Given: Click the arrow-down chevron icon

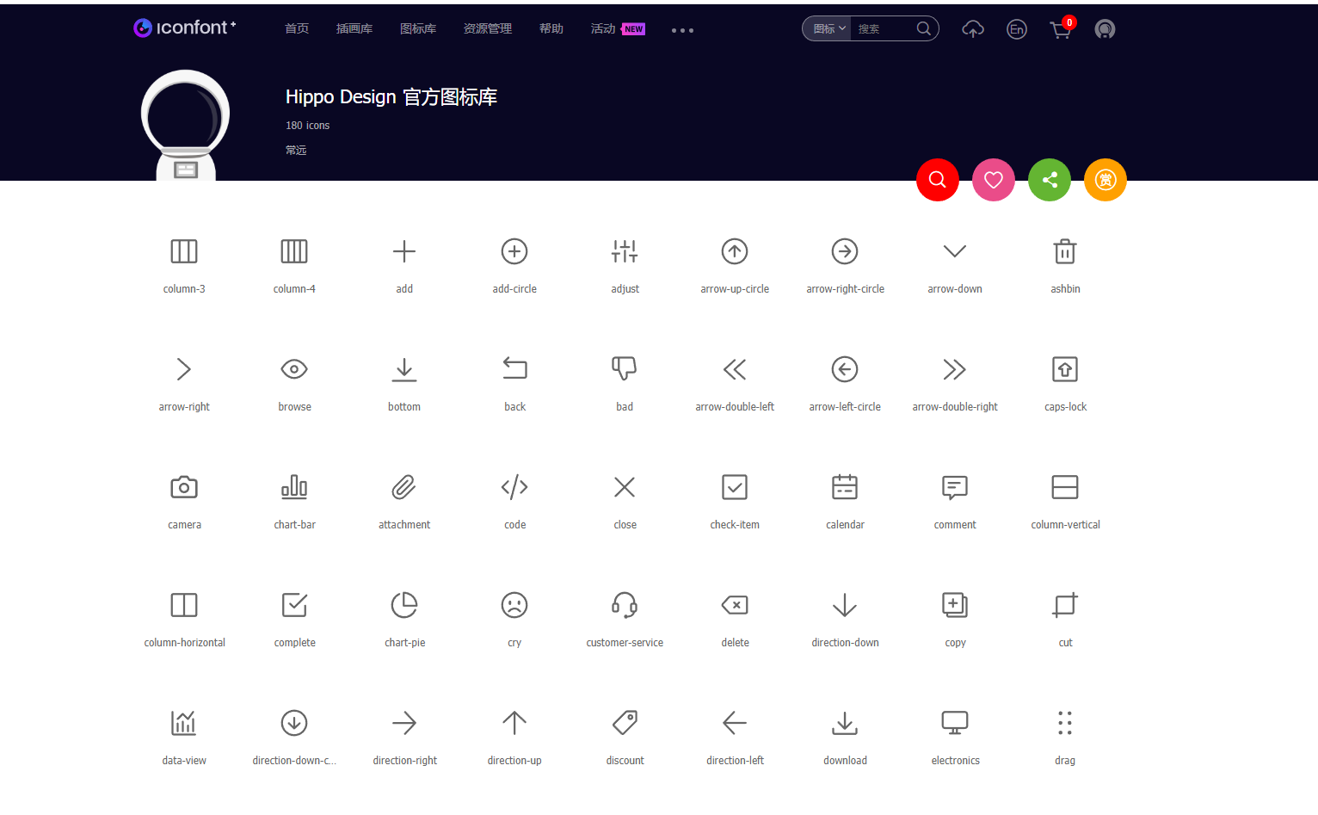Looking at the screenshot, I should (955, 251).
